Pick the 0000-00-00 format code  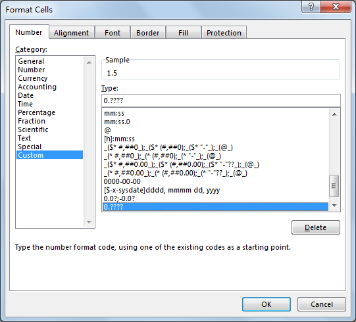tap(122, 181)
